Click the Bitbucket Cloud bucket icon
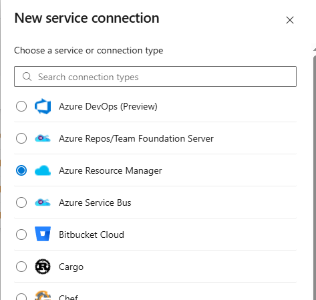The image size is (316, 300). [43, 234]
